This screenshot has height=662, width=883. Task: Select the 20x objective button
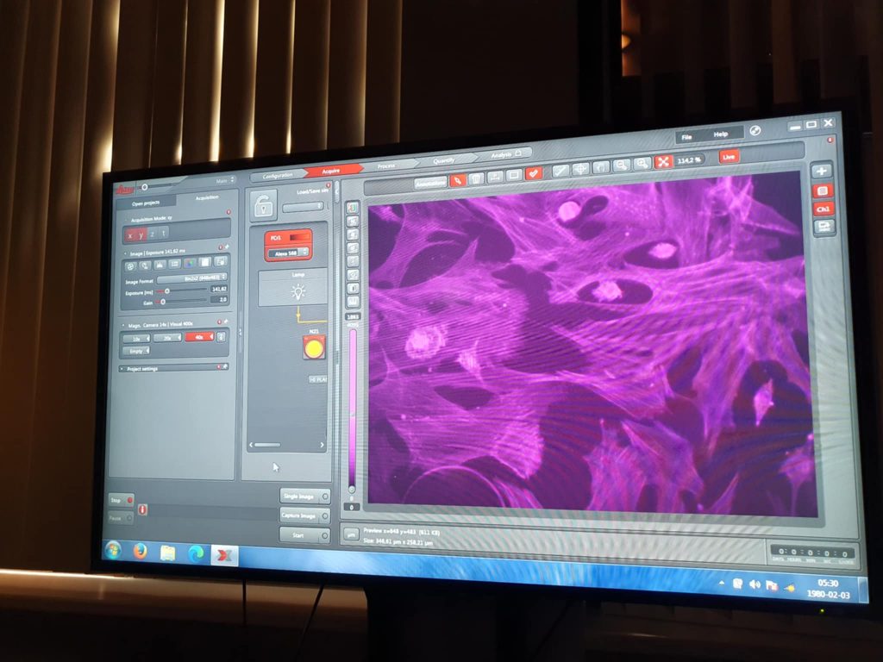[x=168, y=338]
